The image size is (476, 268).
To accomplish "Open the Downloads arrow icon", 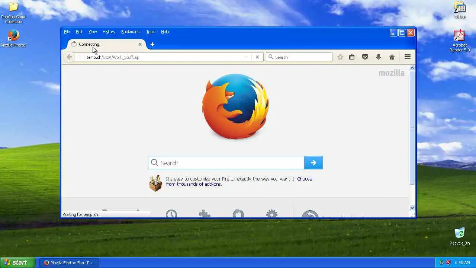I will point(379,57).
